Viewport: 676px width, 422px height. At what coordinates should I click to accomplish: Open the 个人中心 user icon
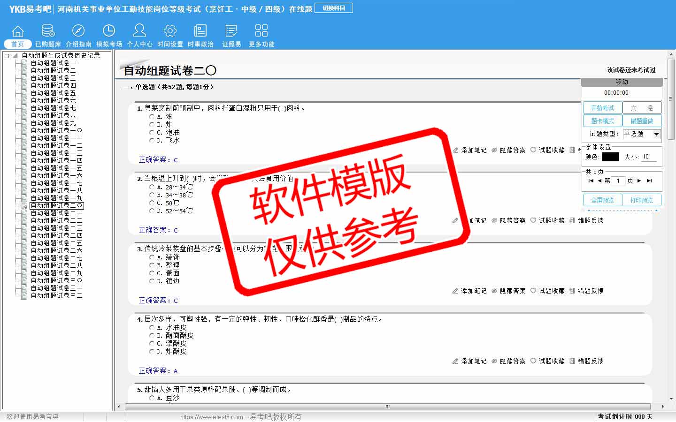(x=139, y=31)
